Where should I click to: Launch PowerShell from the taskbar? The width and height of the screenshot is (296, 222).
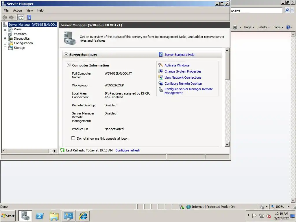(40, 216)
